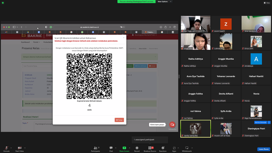The width and height of the screenshot is (272, 153).
Task: Open audio options caret beside Unmute
Action: tap(11, 148)
